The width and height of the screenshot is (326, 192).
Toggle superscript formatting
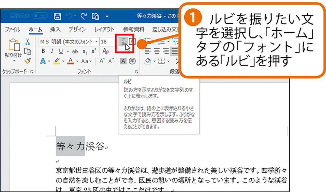pyautogui.click(x=93, y=51)
